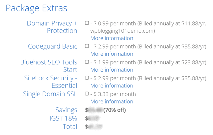
Task: Click the Bluehost SEO Tools Start label
Action: (x=49, y=66)
